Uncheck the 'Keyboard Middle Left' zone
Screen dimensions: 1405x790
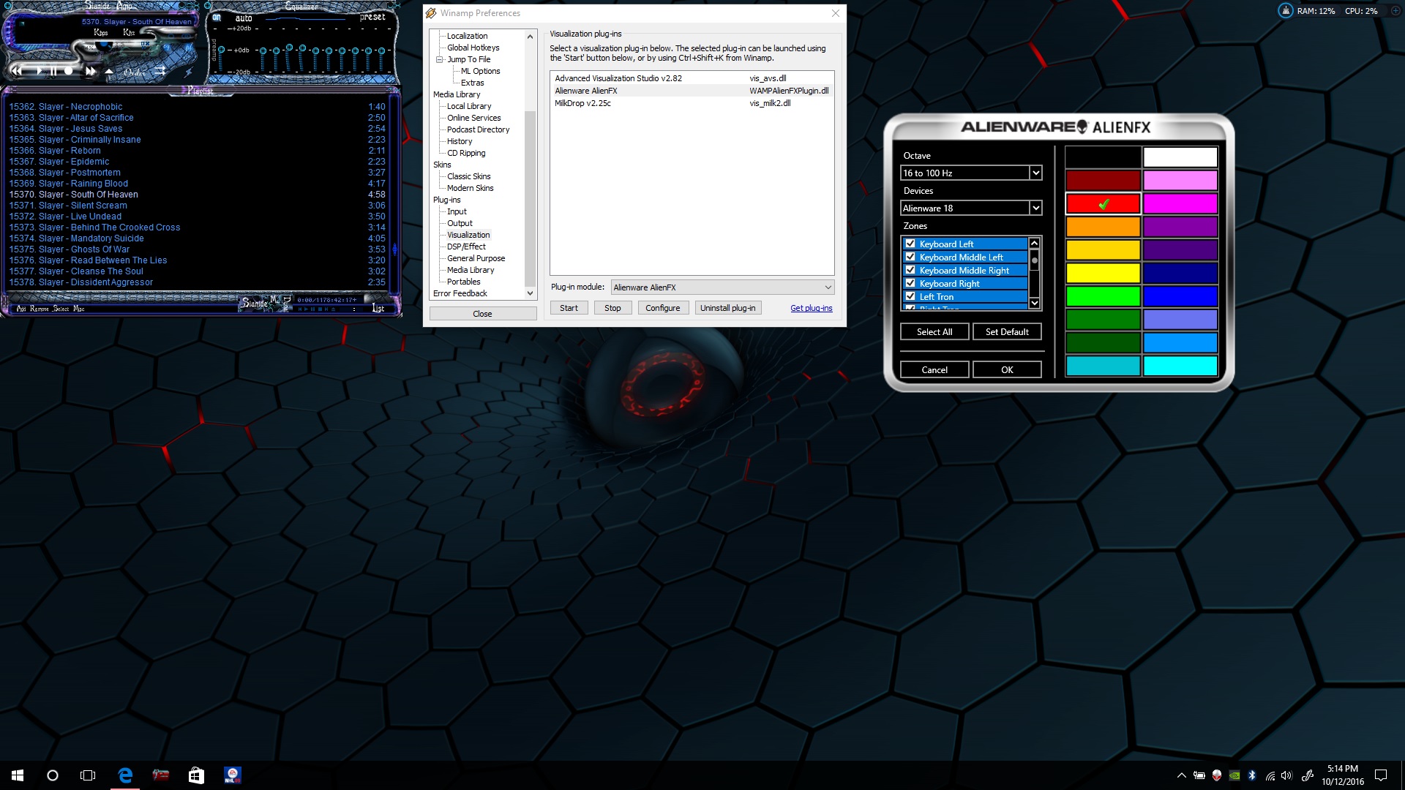pos(910,257)
